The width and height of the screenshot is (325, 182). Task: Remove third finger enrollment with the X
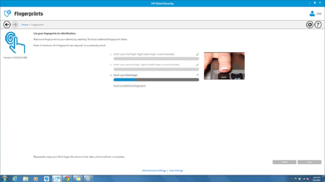pos(198,75)
